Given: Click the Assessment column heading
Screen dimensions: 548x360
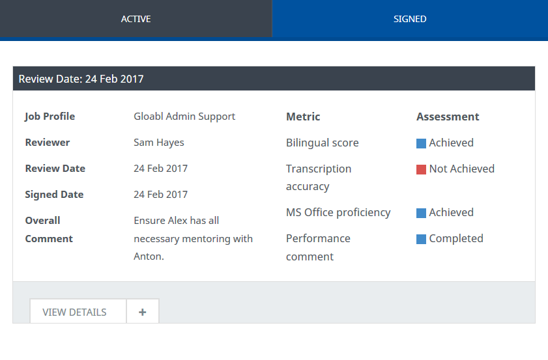Looking at the screenshot, I should coord(448,117).
